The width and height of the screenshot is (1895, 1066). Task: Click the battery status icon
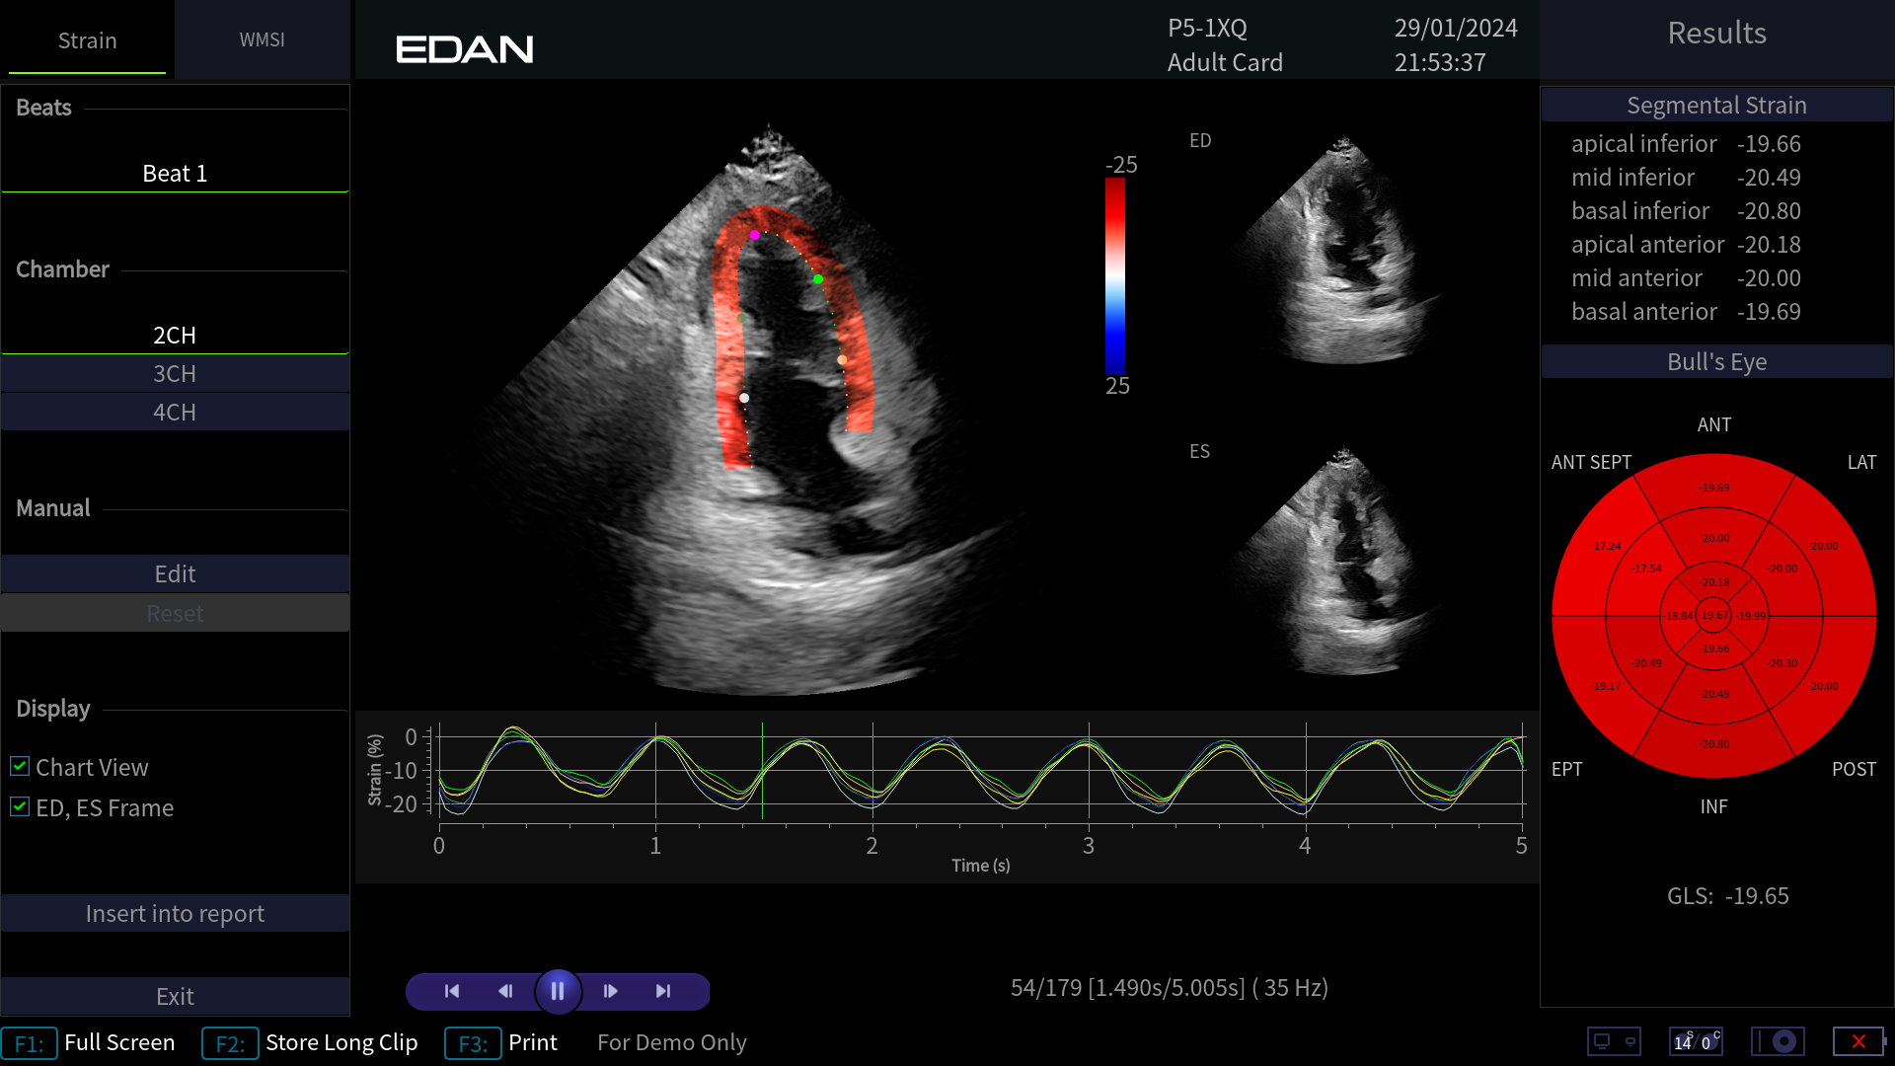tap(1858, 1041)
